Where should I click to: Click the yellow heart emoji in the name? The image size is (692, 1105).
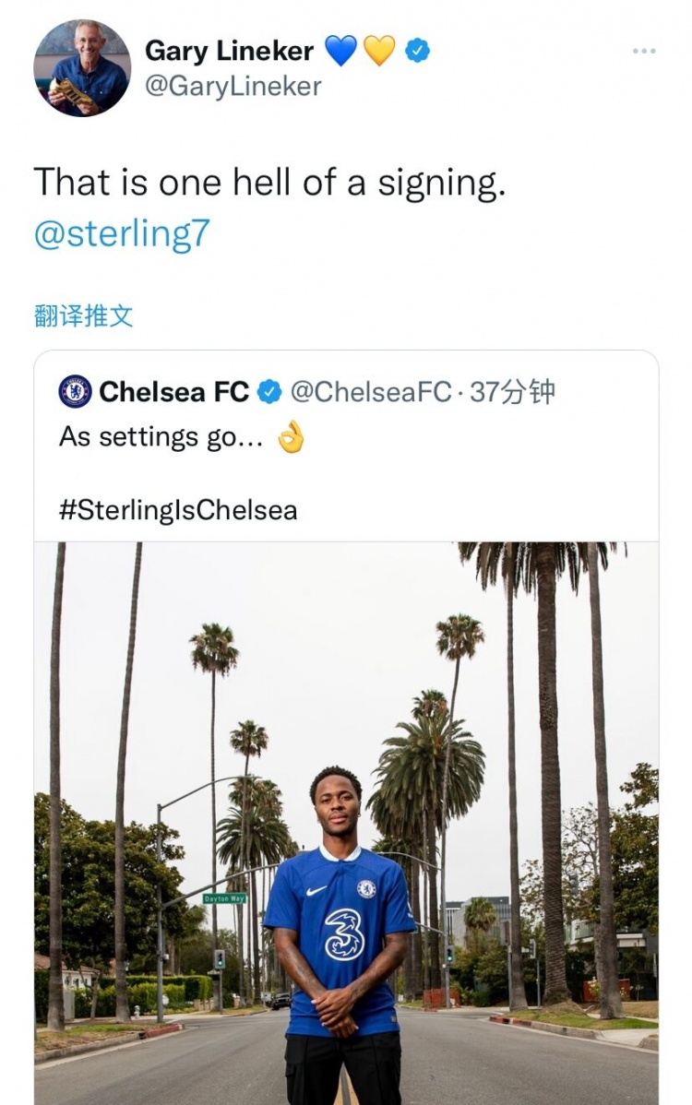point(378,51)
